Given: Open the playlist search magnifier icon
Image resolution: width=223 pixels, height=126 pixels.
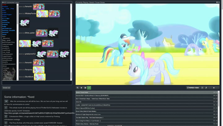Looking at the screenshot, I should tap(77, 88).
